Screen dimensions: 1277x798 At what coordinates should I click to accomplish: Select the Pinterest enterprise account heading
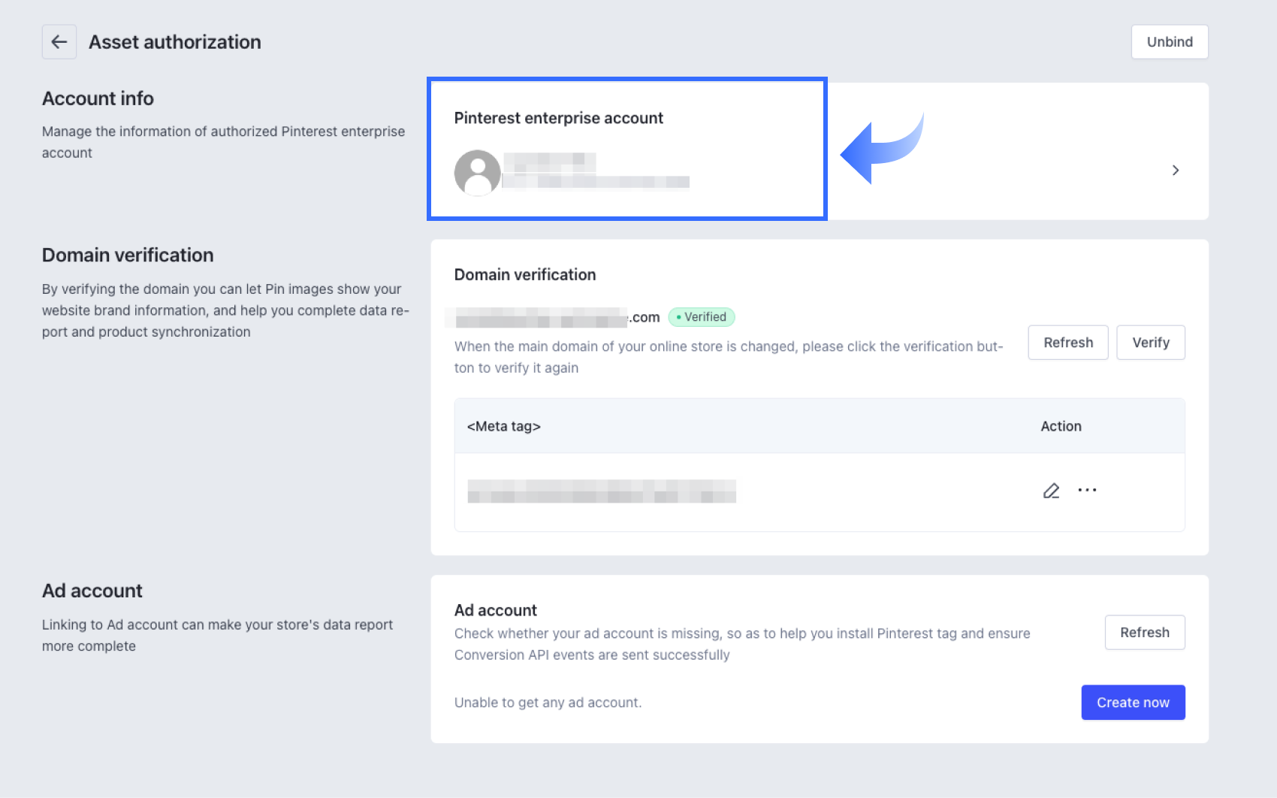[x=558, y=118]
